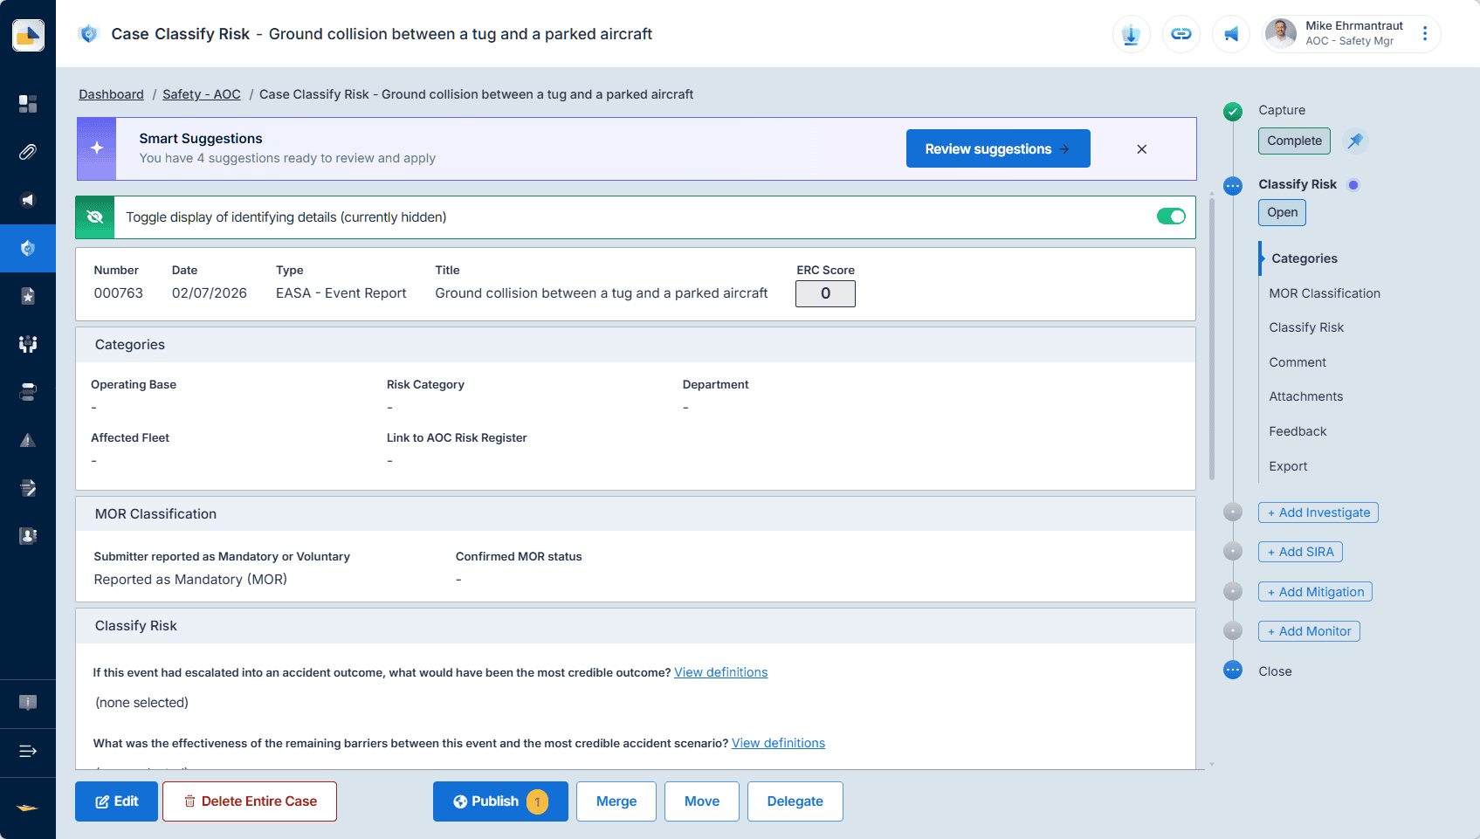Viewport: 1480px width, 839px height.
Task: Click the chain link icon in header
Action: (1181, 34)
